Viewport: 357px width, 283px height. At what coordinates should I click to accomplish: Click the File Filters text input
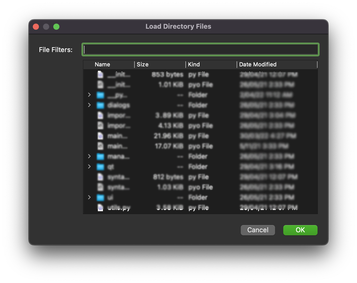[x=201, y=49]
